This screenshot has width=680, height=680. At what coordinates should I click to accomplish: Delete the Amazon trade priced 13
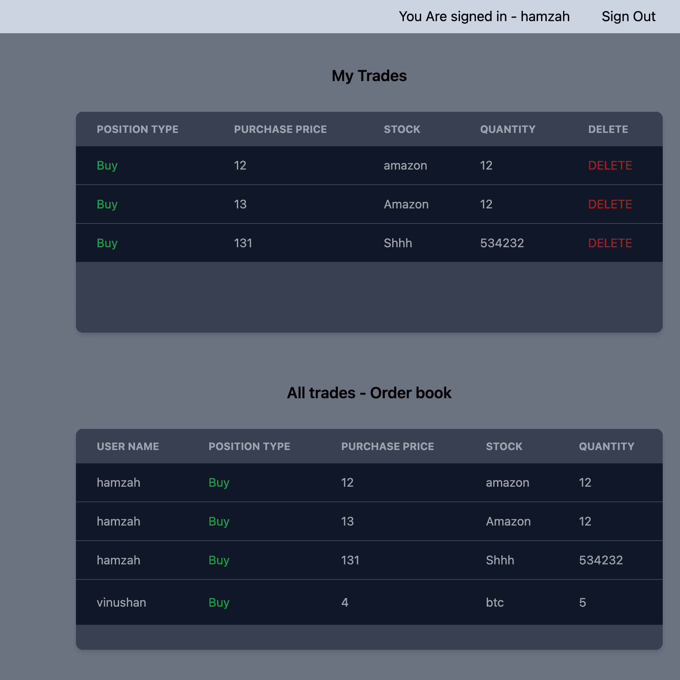pyautogui.click(x=610, y=204)
